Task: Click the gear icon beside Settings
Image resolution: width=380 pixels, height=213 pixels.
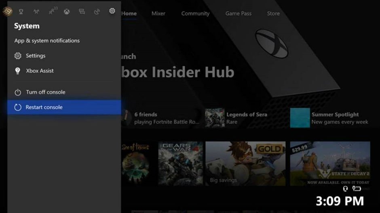Action: [x=18, y=56]
